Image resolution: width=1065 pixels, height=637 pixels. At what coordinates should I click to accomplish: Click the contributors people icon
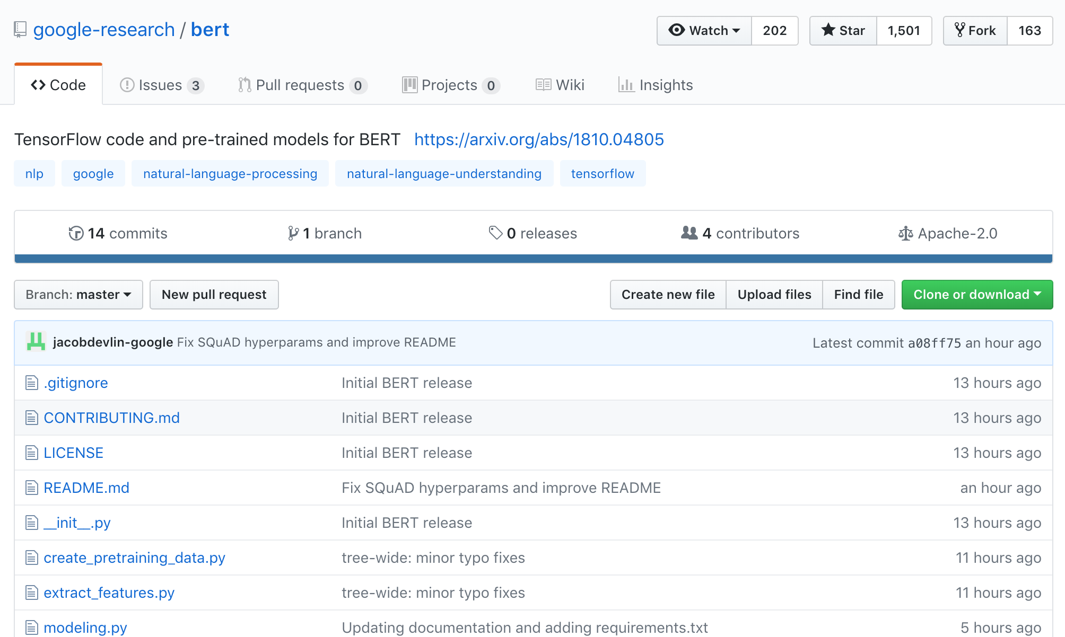click(x=689, y=233)
